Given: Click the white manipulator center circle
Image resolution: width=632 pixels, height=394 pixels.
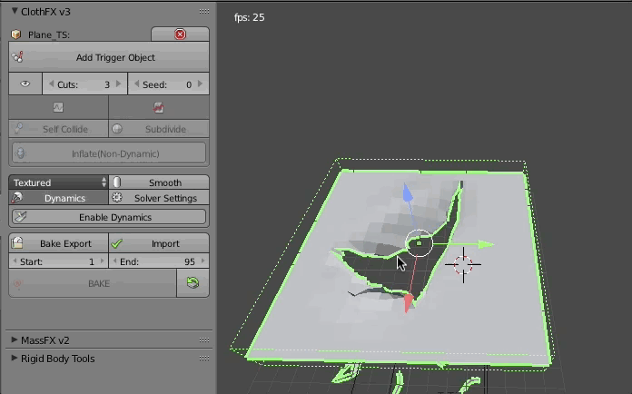Looking at the screenshot, I should coord(419,243).
